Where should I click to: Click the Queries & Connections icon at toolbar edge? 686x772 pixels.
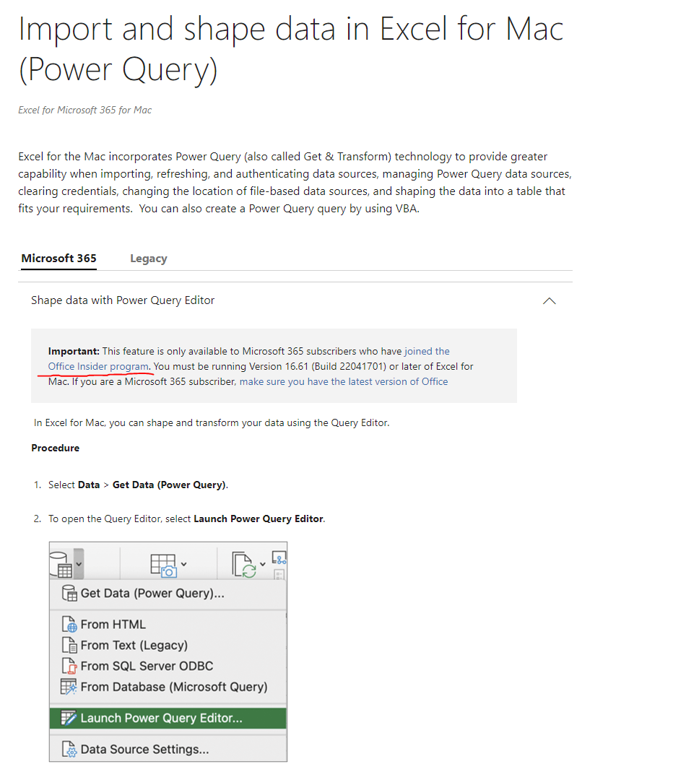point(279,558)
